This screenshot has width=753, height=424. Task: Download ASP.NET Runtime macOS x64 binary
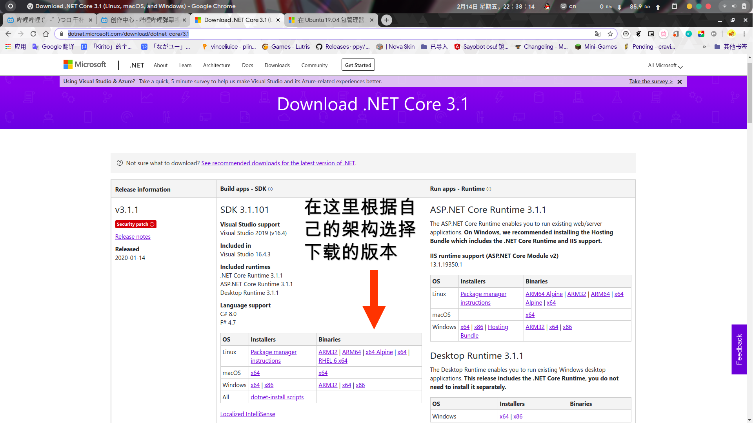(530, 315)
